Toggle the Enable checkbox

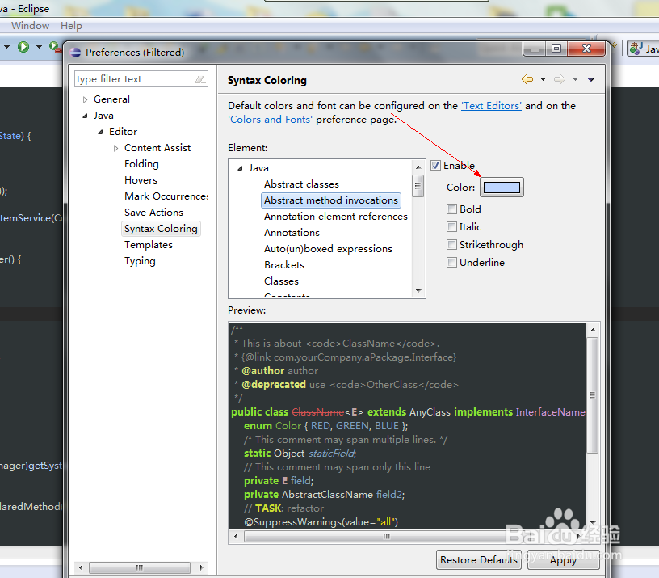coord(436,166)
